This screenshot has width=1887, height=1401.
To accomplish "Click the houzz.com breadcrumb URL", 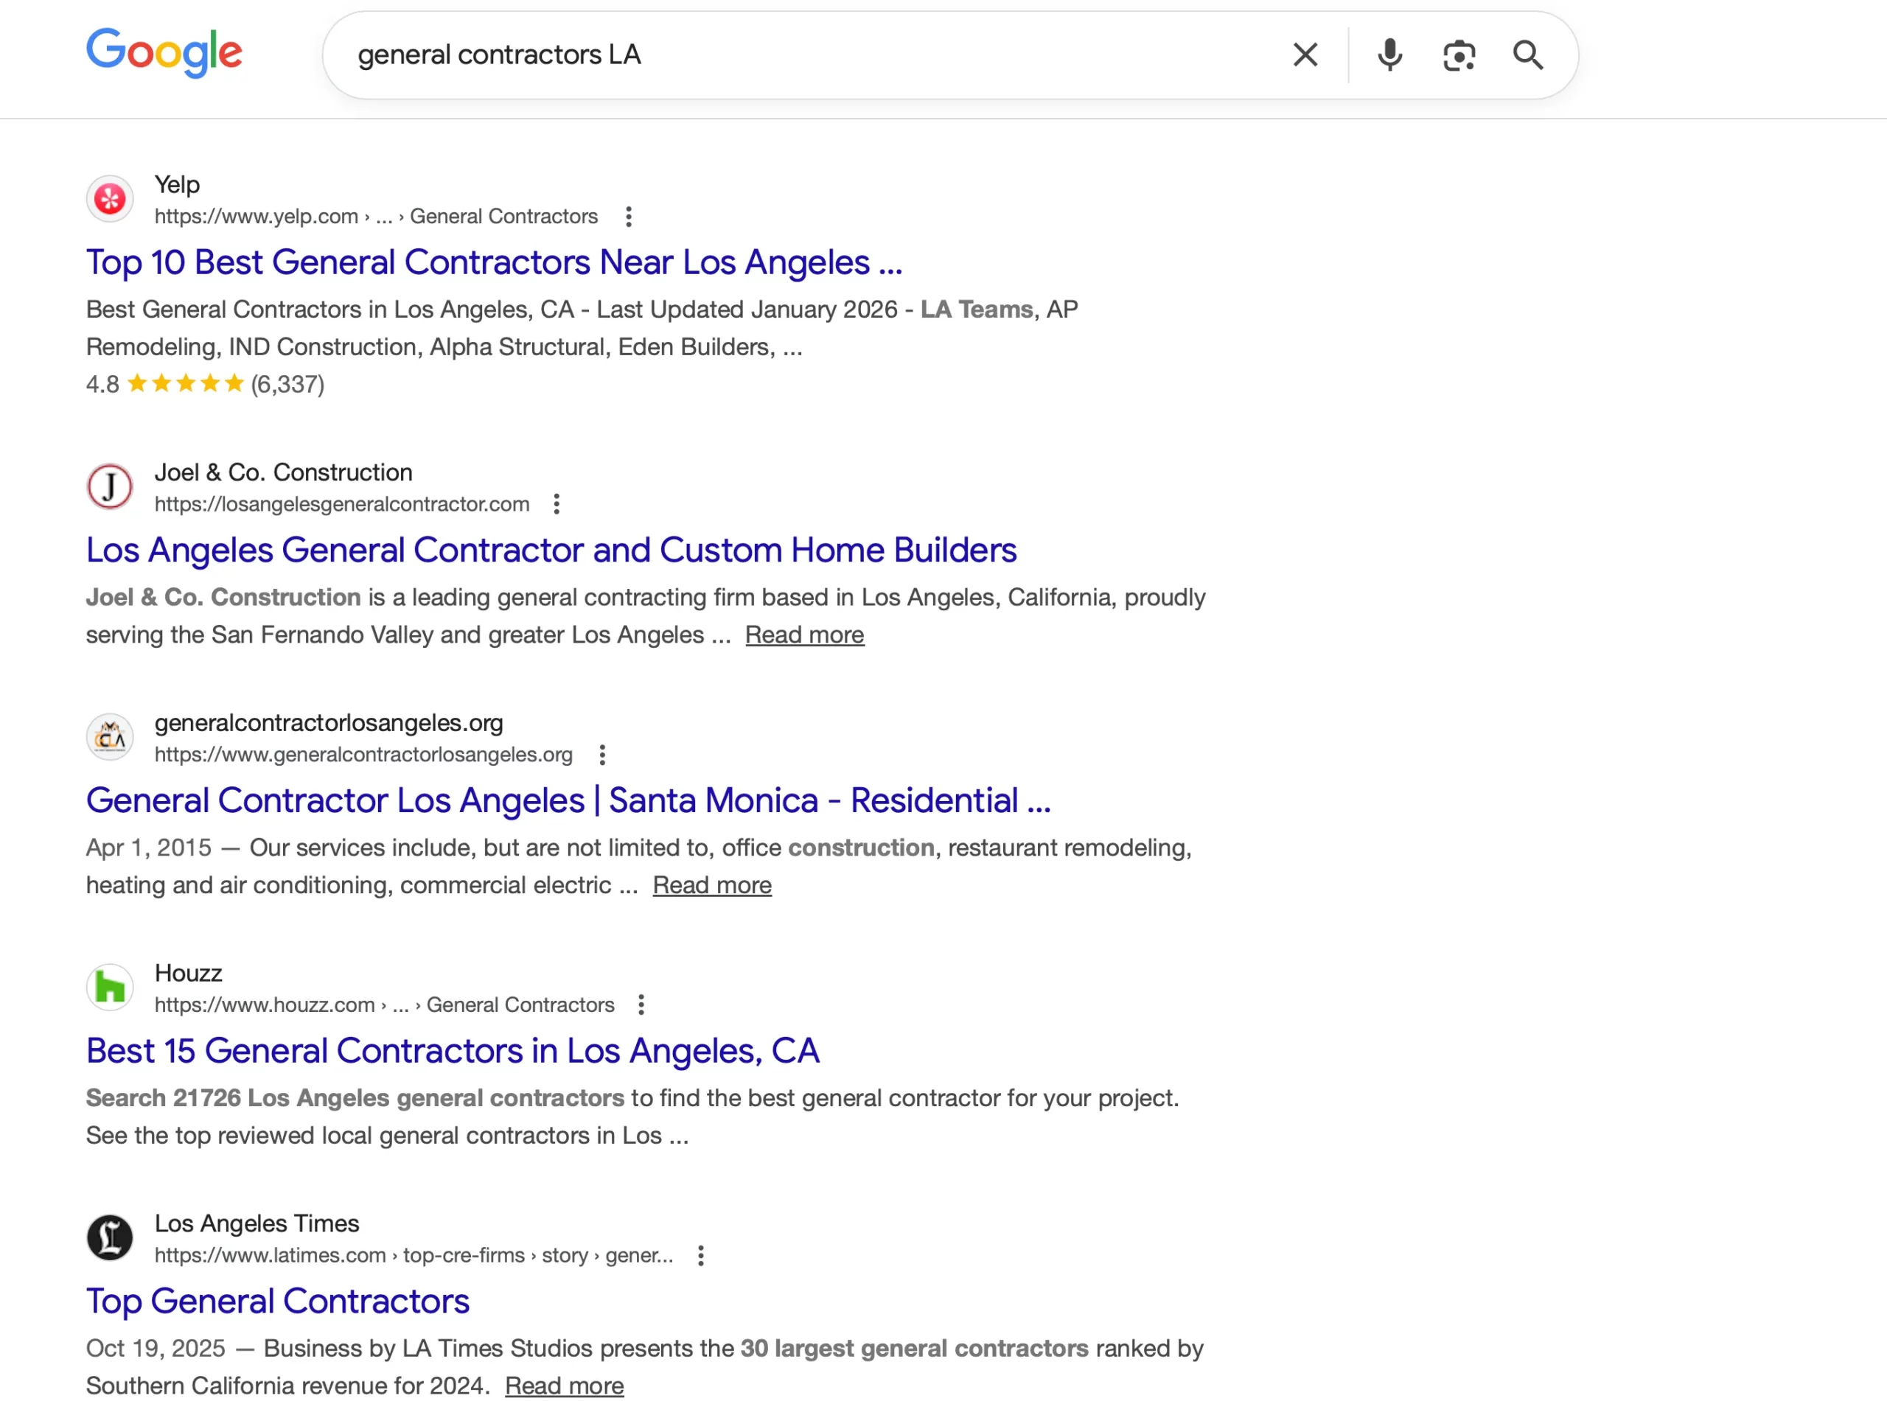I will point(384,1005).
